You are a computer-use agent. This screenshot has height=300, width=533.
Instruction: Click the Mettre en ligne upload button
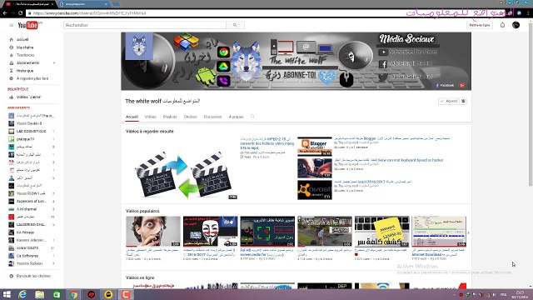coord(480,25)
